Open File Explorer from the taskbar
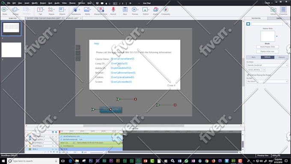Screen dimensions: 291x164 coord(77,161)
